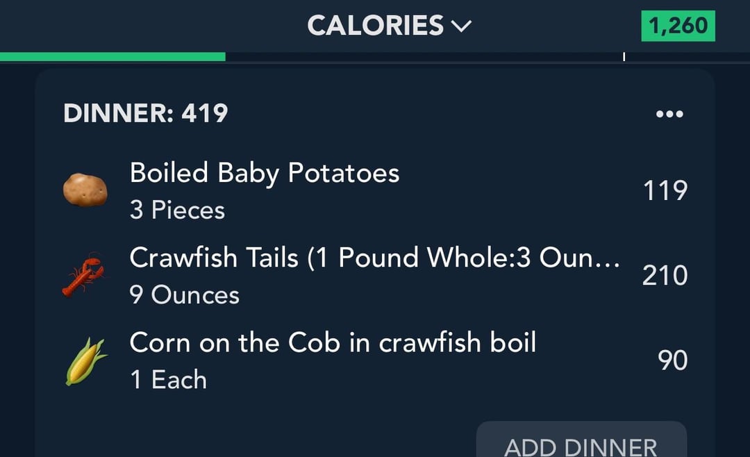
Task: Click the green calorie progress bar
Action: tap(112, 56)
